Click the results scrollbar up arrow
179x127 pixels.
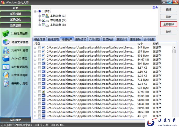coord(174,47)
